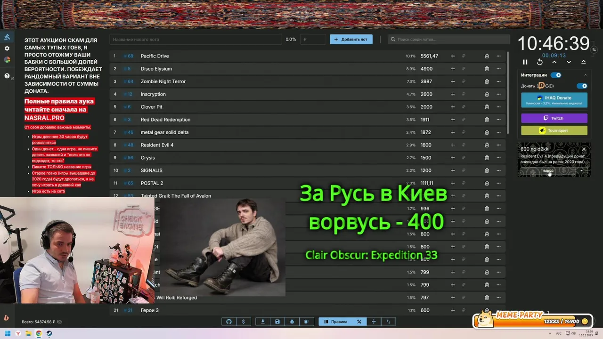The width and height of the screenshot is (603, 339).
Task: Open more options for metal gear solid delta
Action: click(498, 132)
